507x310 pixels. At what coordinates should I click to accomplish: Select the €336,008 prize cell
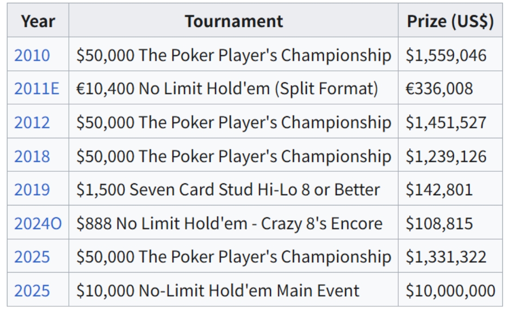point(439,88)
